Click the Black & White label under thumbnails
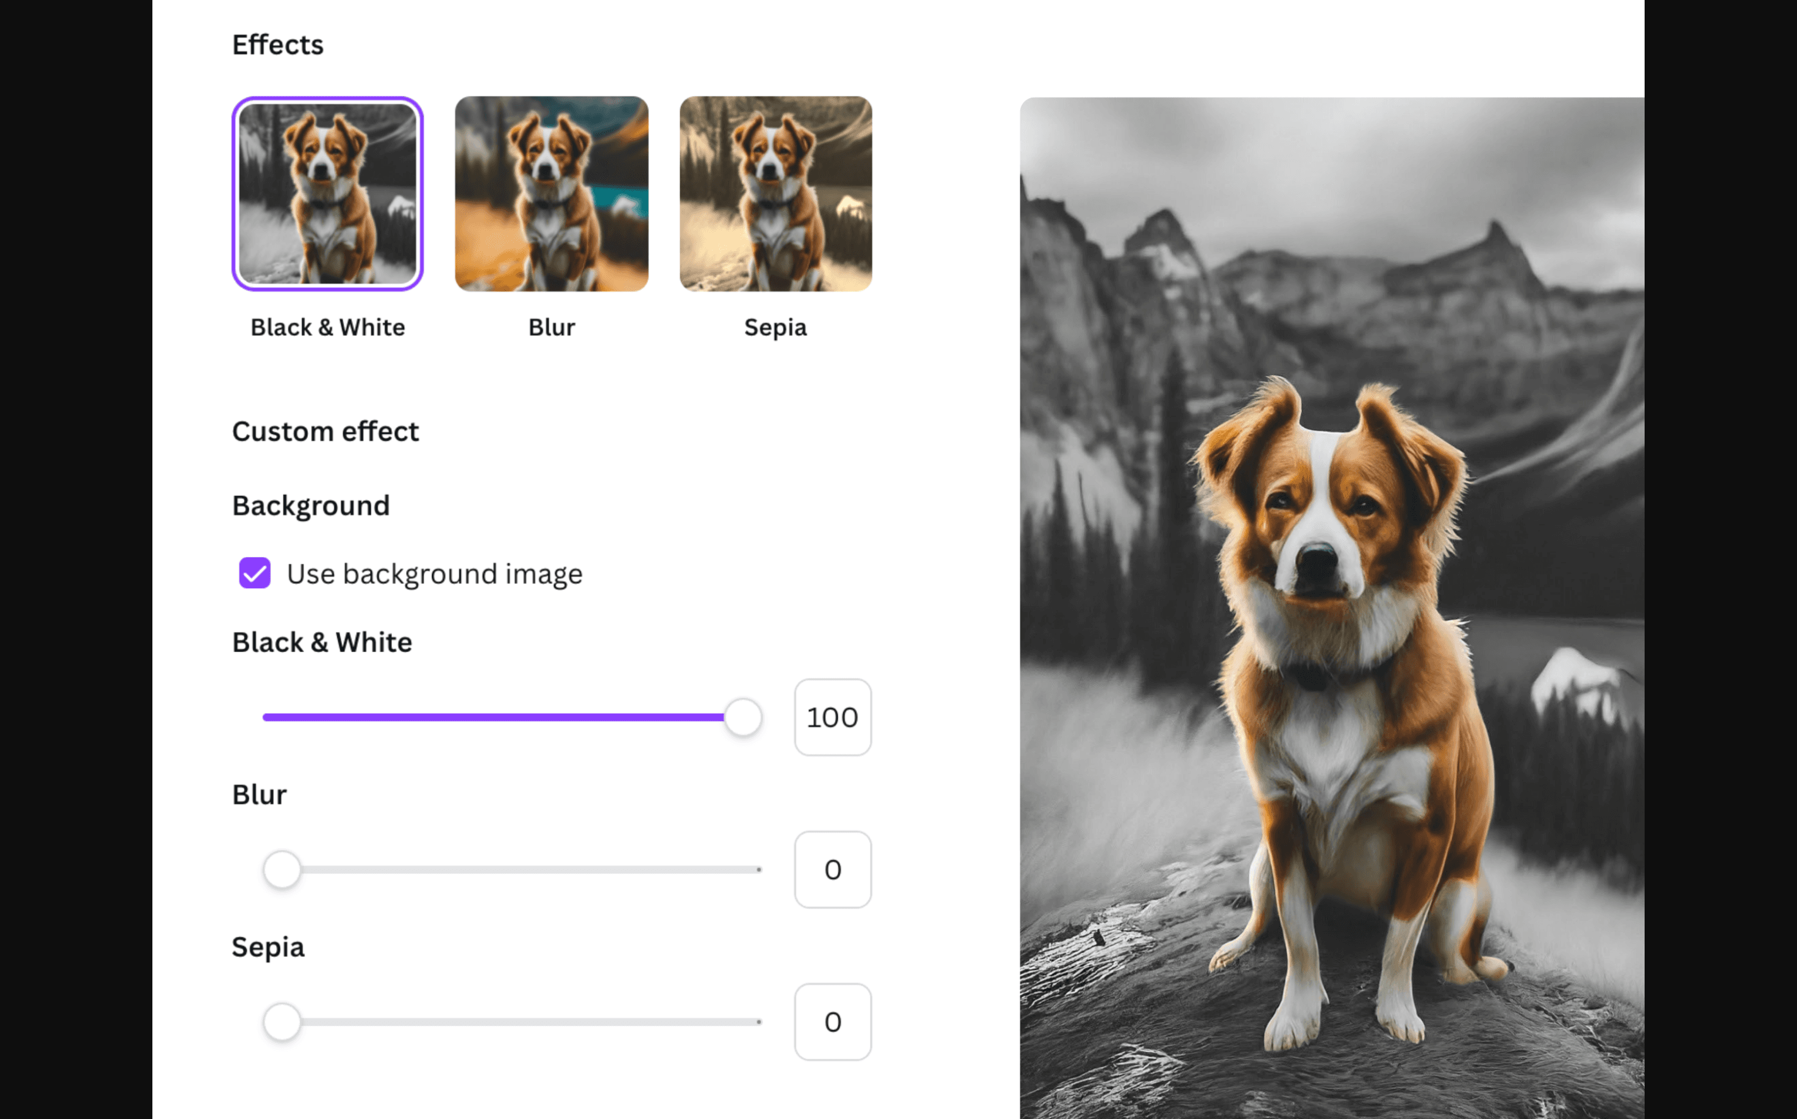 (x=327, y=327)
